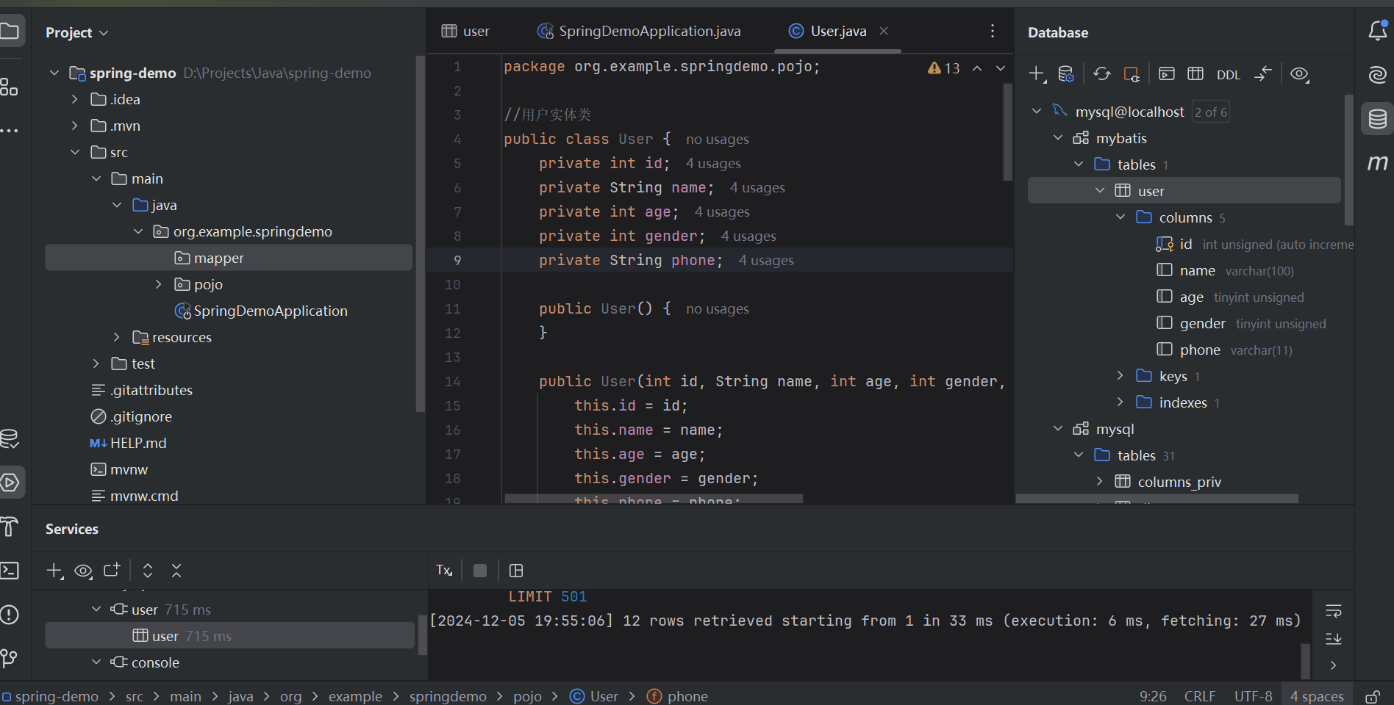The image size is (1394, 705).
Task: Collapse the src folder
Action: pos(75,152)
